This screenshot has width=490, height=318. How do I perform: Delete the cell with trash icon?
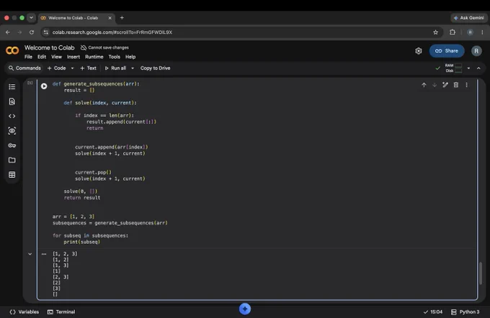[x=456, y=85]
